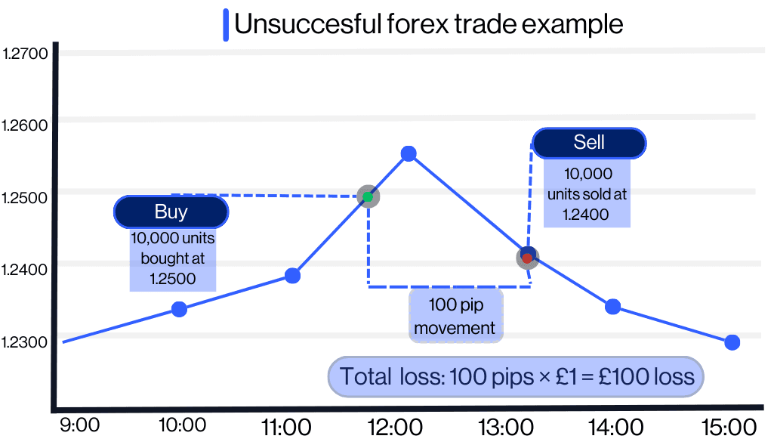Click the 9:00 time axis label
Image resolution: width=774 pixels, height=442 pixels.
tap(79, 425)
